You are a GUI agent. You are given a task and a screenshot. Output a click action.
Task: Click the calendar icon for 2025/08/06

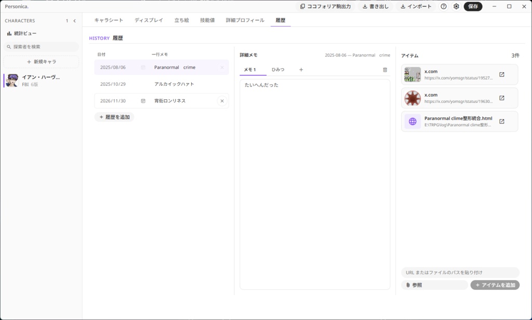click(143, 67)
